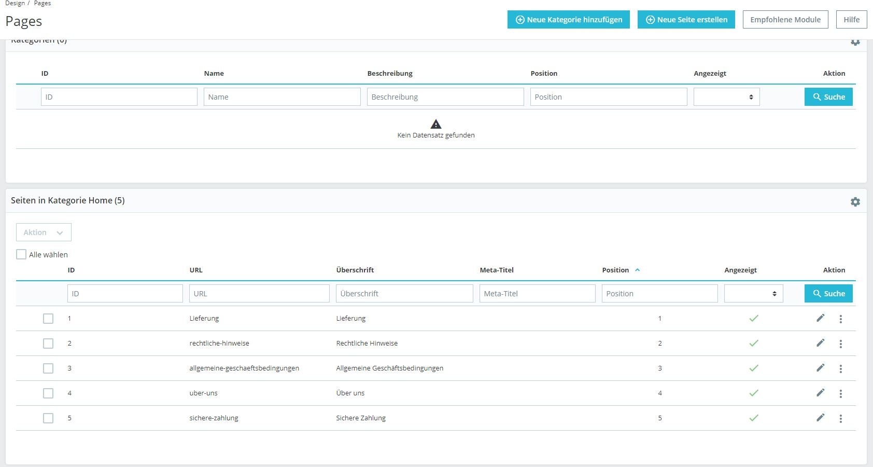Click the 'sichere-zahlung' URL cell
Image resolution: width=873 pixels, height=467 pixels.
(214, 418)
